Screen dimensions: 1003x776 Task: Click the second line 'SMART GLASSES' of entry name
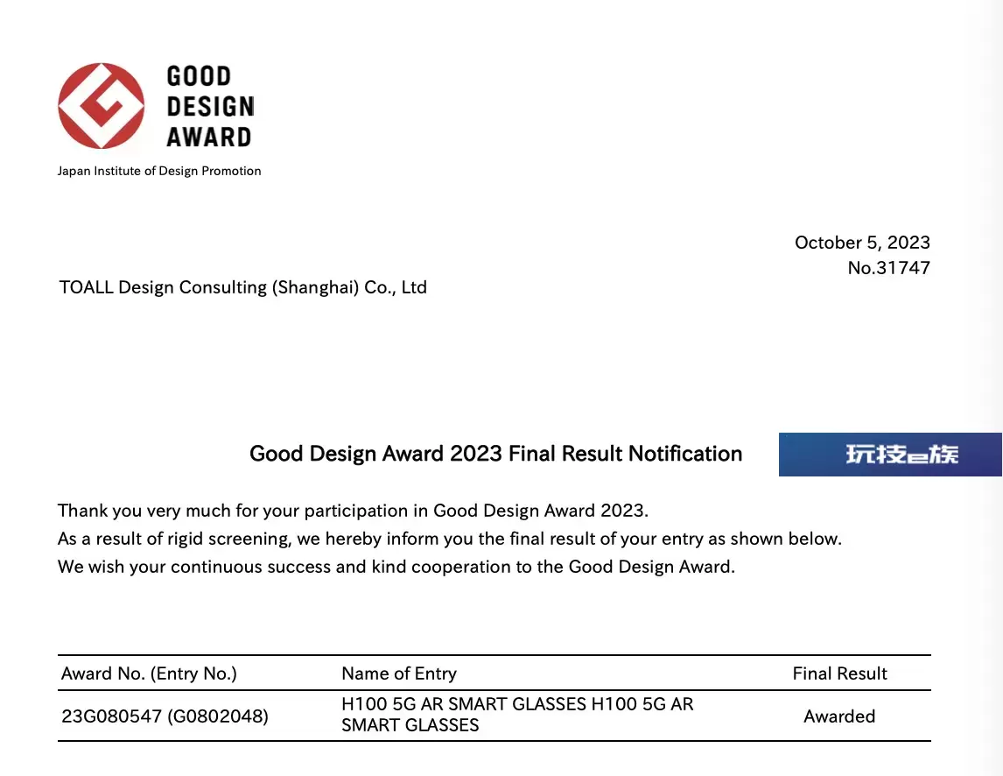tap(410, 725)
